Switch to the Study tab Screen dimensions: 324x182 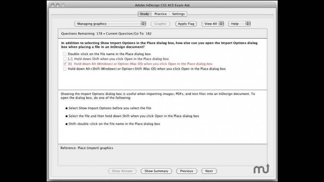tap(144, 14)
